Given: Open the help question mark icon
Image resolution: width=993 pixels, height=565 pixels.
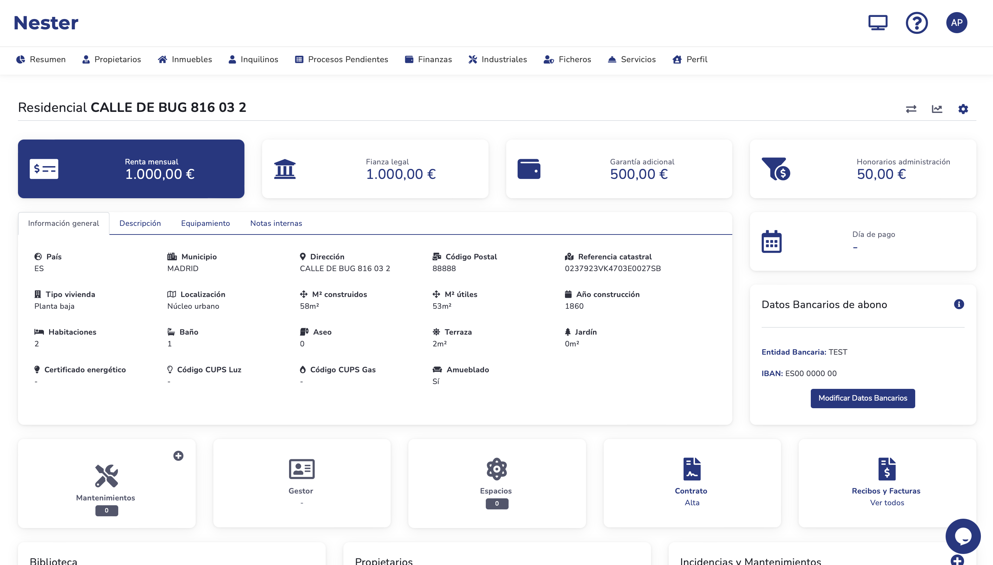Looking at the screenshot, I should (917, 22).
